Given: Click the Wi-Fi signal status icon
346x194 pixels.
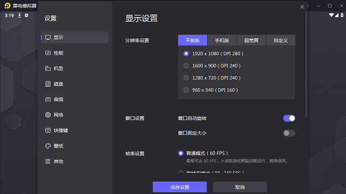Looking at the screenshot, I should tap(331, 15).
